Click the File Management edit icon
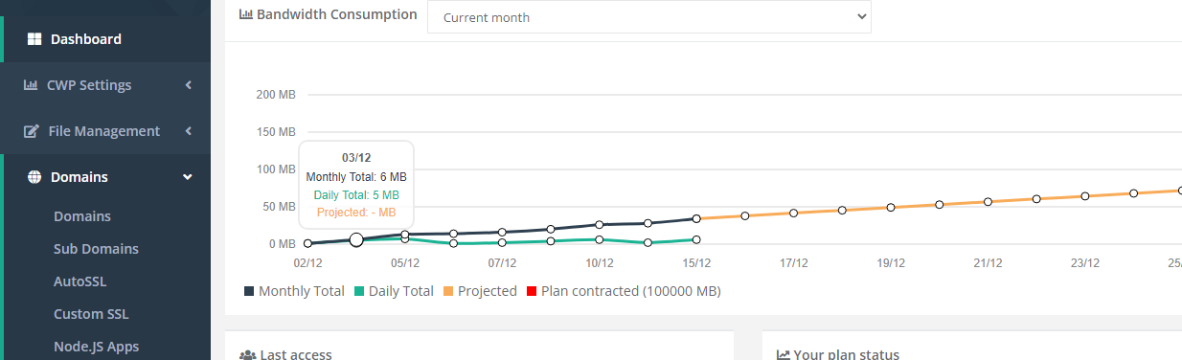The width and height of the screenshot is (1182, 360). (x=32, y=131)
